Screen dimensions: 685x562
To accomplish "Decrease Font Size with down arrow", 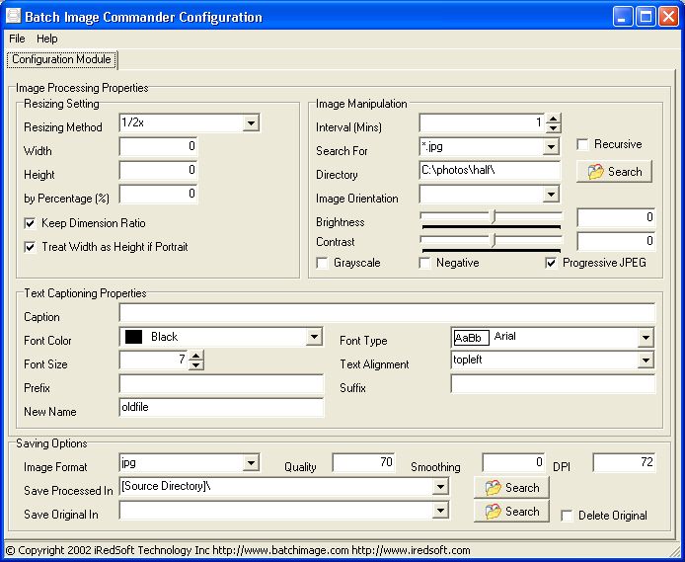I will click(x=196, y=364).
